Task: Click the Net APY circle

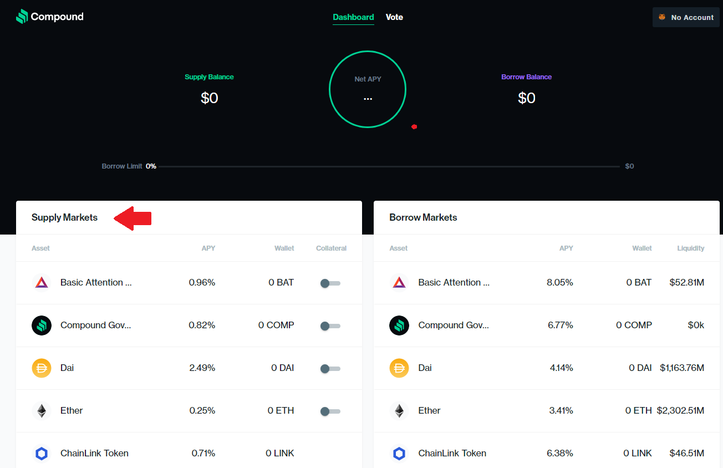Action: click(x=368, y=89)
